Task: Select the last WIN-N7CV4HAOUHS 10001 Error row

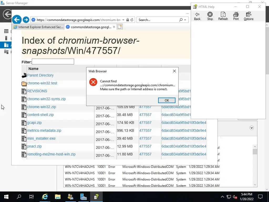Action: click(142, 185)
